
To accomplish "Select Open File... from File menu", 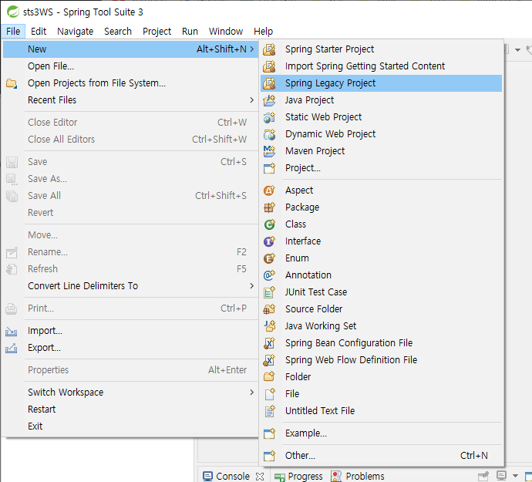I will (130, 66).
